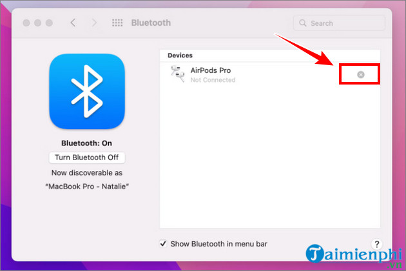Minimize the Bluetooth preferences window

[x=38, y=23]
